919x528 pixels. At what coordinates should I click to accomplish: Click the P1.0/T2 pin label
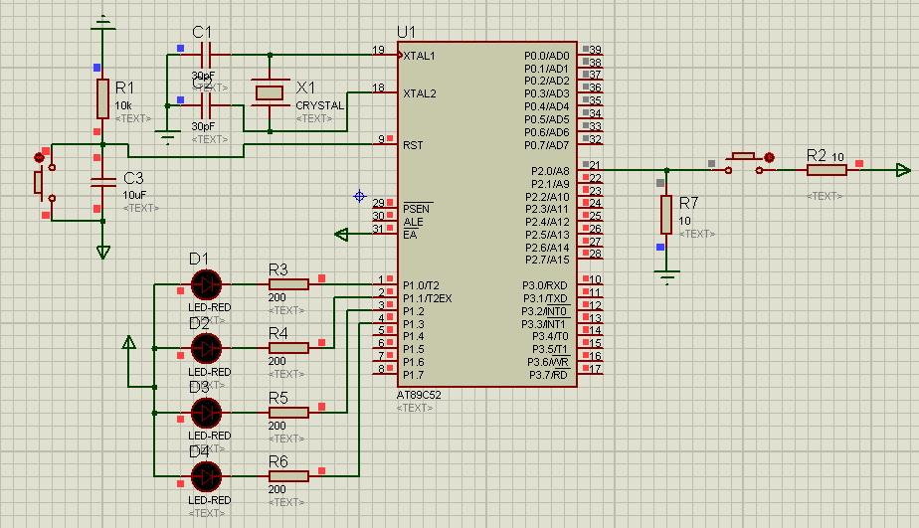pyautogui.click(x=421, y=285)
